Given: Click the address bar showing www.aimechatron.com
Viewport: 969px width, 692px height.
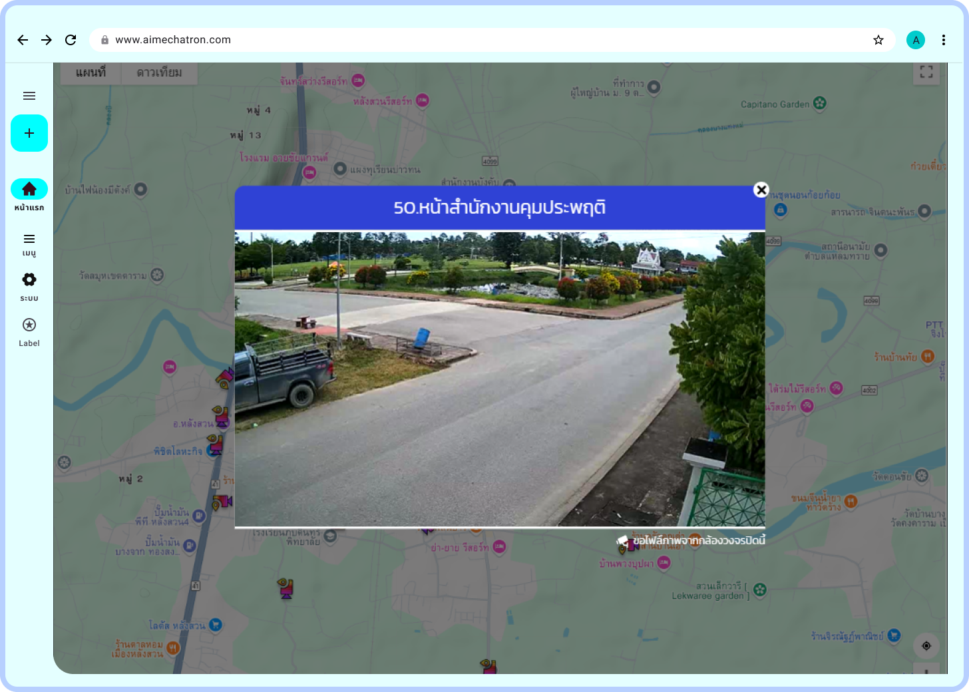Looking at the screenshot, I should coord(492,40).
